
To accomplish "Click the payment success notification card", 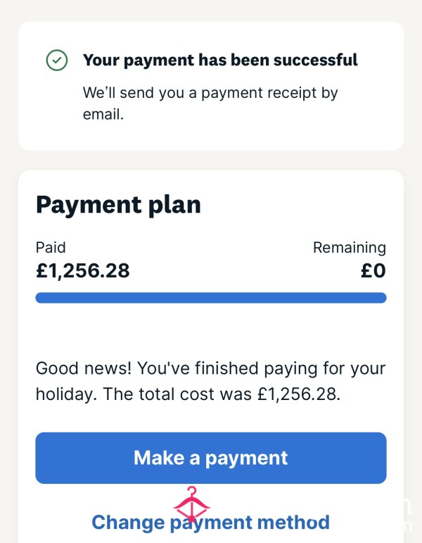I will (211, 86).
